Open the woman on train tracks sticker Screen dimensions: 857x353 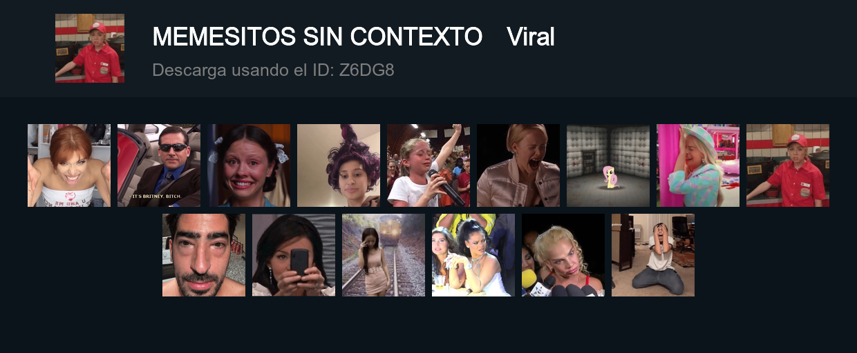[384, 255]
